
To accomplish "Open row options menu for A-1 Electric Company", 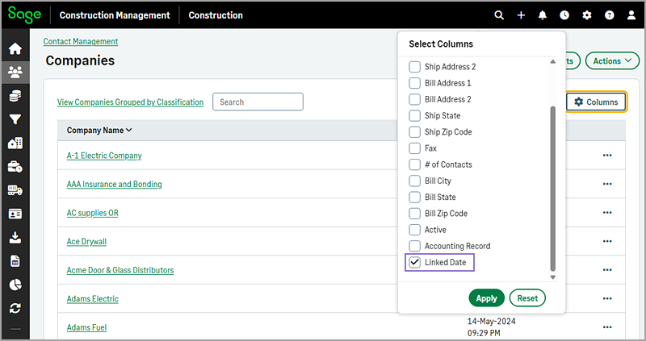I will click(x=607, y=156).
